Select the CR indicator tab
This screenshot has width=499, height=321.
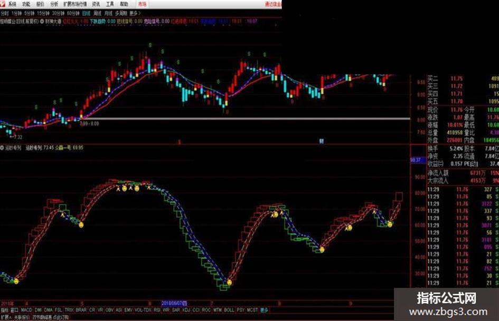tap(92, 310)
